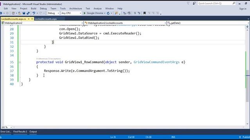Open the document tabs overflow dropdown
The height and width of the screenshot is (140, 250).
point(248,19)
